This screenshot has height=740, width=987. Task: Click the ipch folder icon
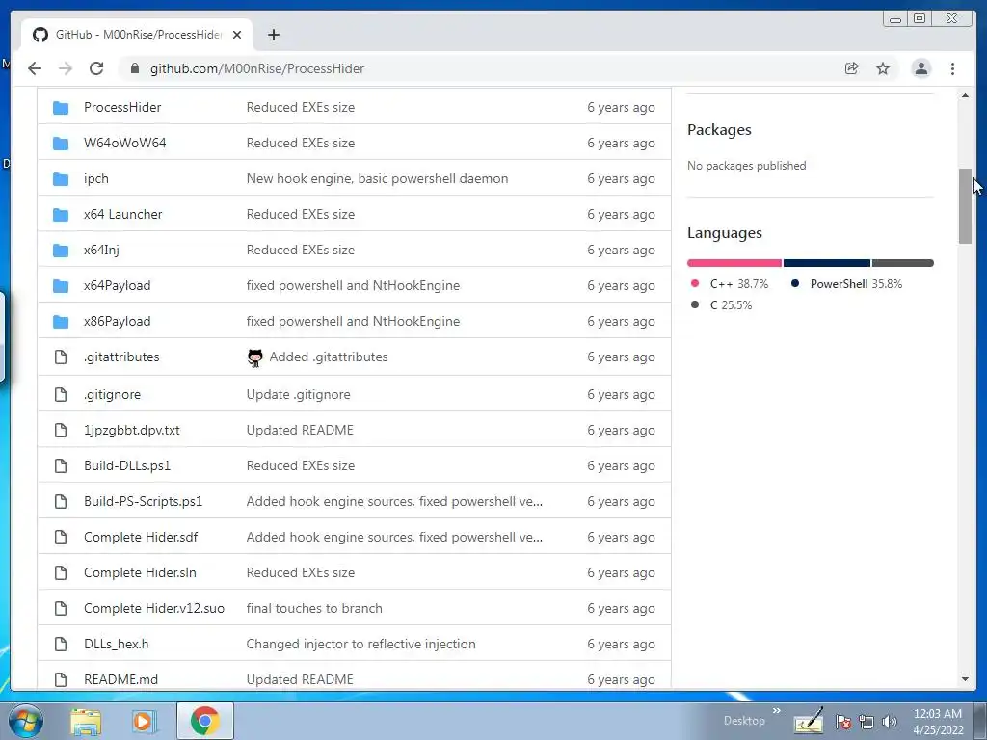click(x=61, y=179)
